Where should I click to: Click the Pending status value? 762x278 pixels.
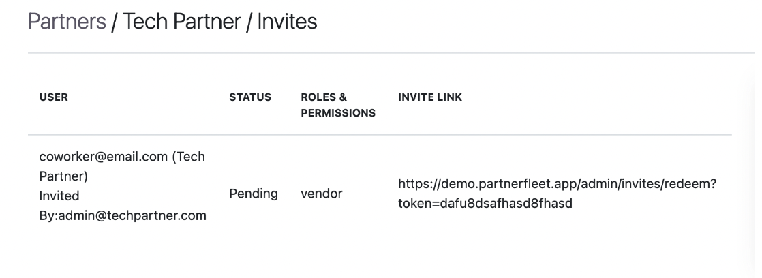(x=254, y=194)
